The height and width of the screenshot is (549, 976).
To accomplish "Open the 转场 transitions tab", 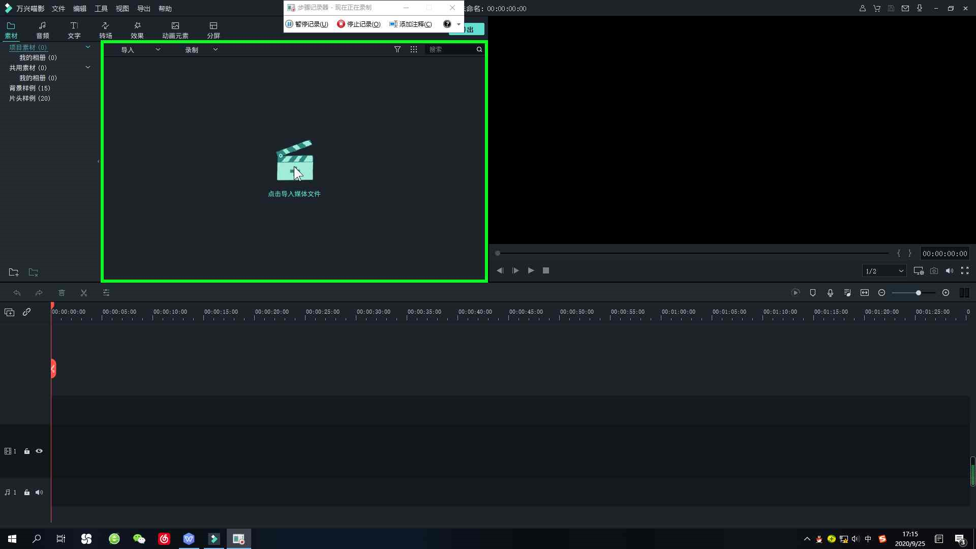I will [105, 30].
